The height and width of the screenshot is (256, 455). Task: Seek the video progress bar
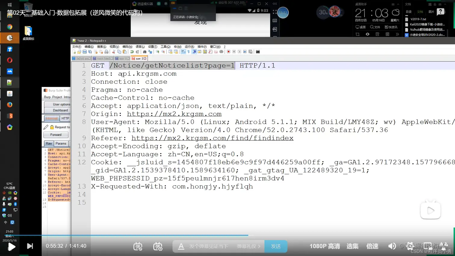click(227, 235)
